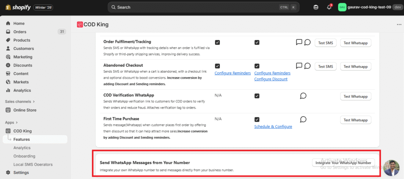Toggle WhatsApp checkbox for Abandoned Checkout
The image size is (404, 179).
pos(257,66)
